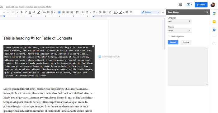Viewport: 218px width, 113px height.
Task: Decrease the indent
Action: (x=100, y=12)
